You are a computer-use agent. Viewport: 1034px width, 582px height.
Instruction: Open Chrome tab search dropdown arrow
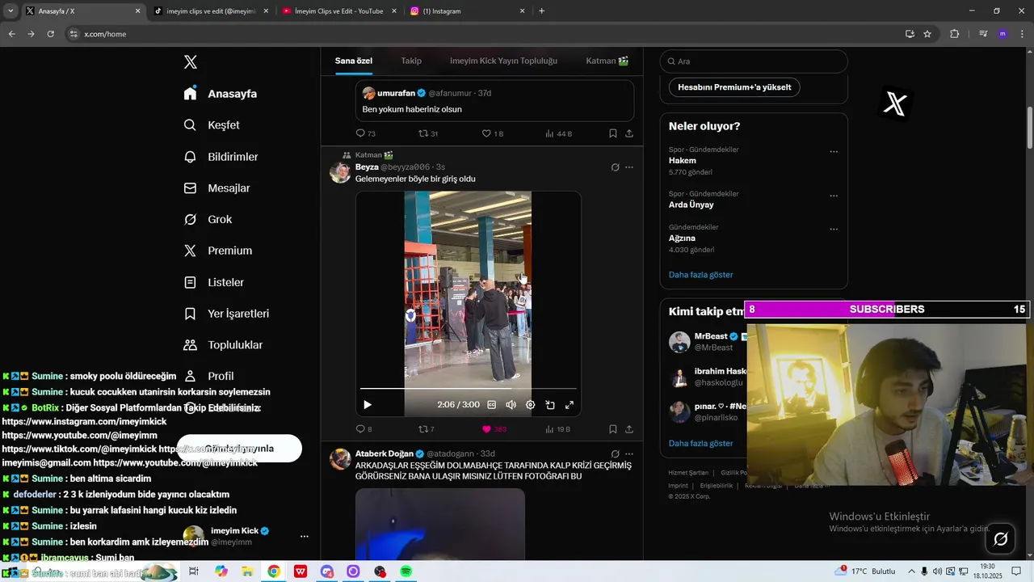click(11, 11)
